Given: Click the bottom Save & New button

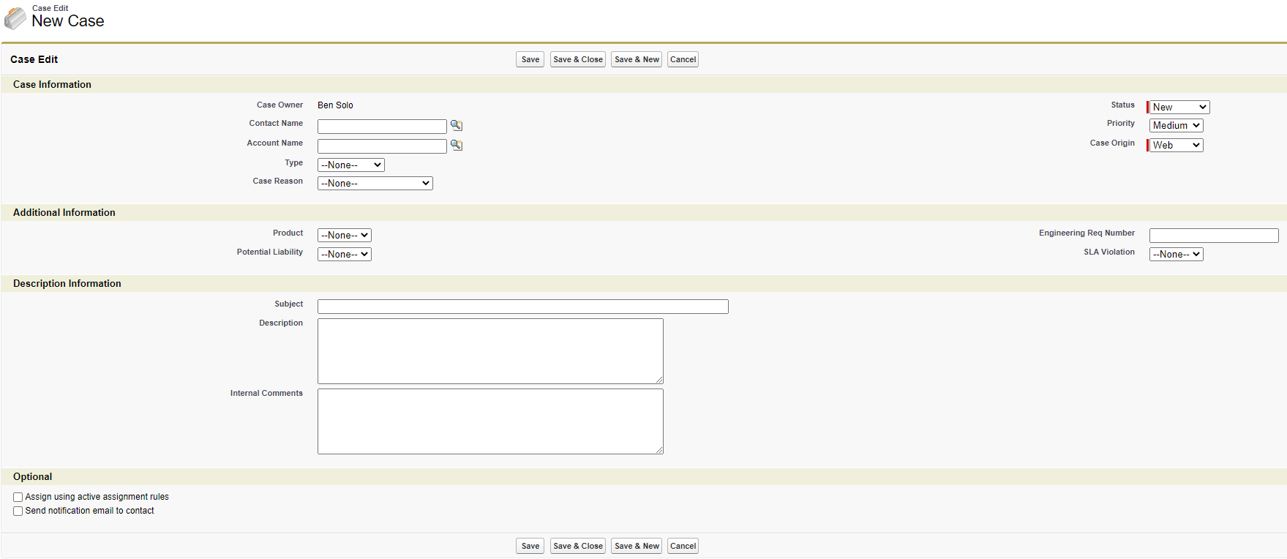Looking at the screenshot, I should click(x=637, y=547).
